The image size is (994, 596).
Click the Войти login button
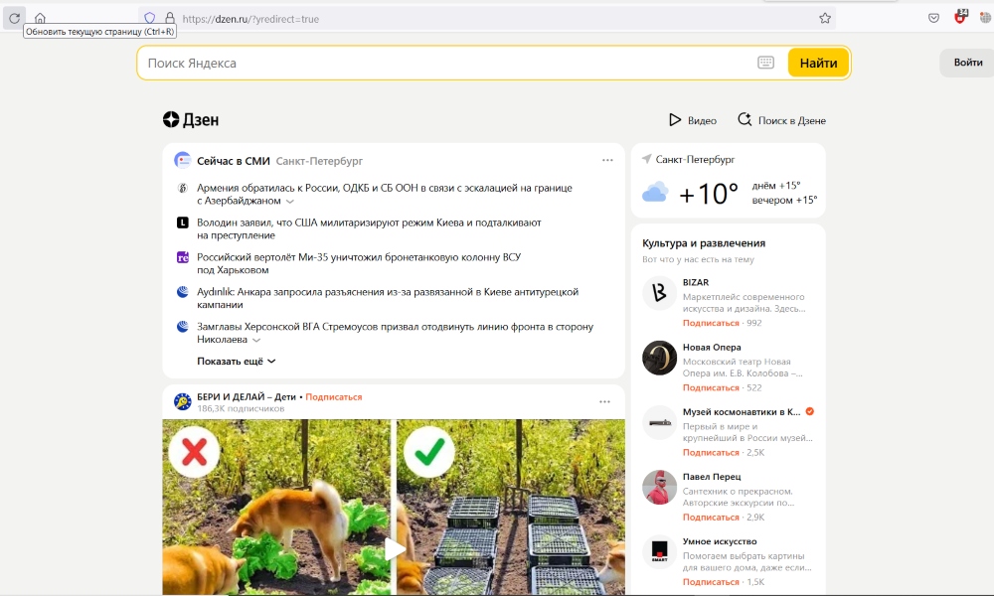967,62
